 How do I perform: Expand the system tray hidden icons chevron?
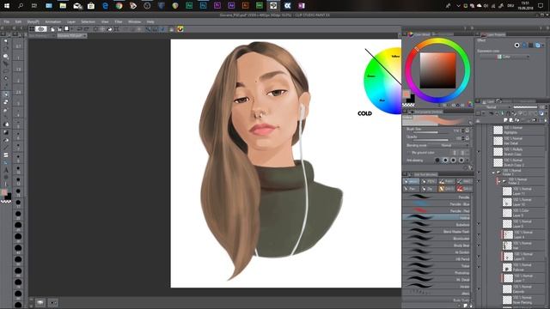[x=458, y=6]
